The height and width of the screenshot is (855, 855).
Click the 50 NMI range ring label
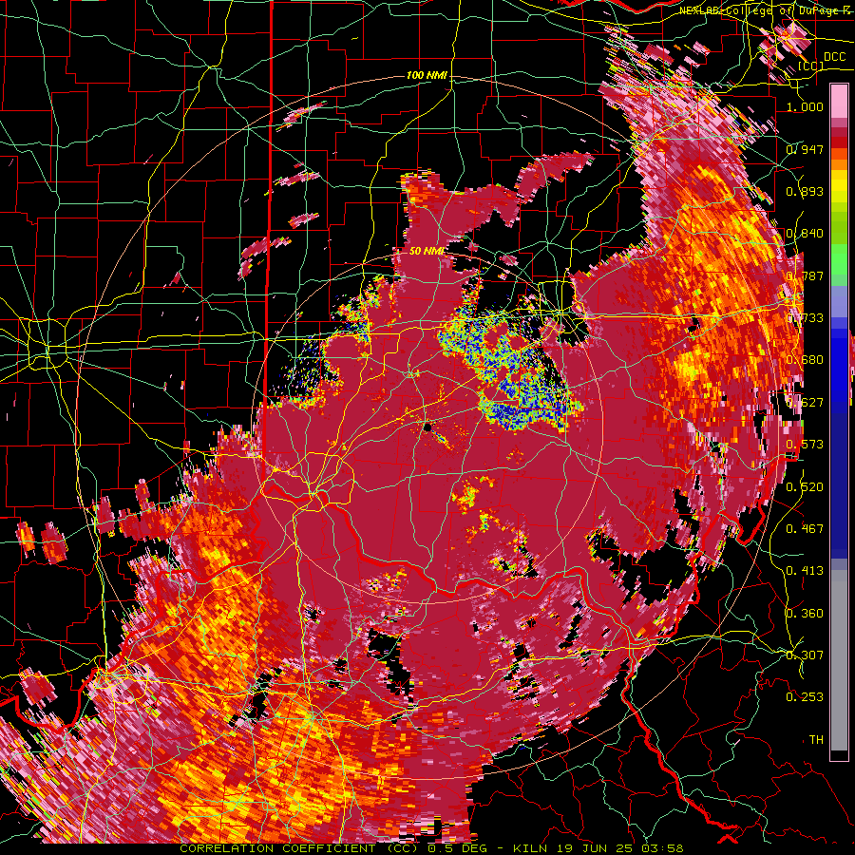pyautogui.click(x=426, y=251)
